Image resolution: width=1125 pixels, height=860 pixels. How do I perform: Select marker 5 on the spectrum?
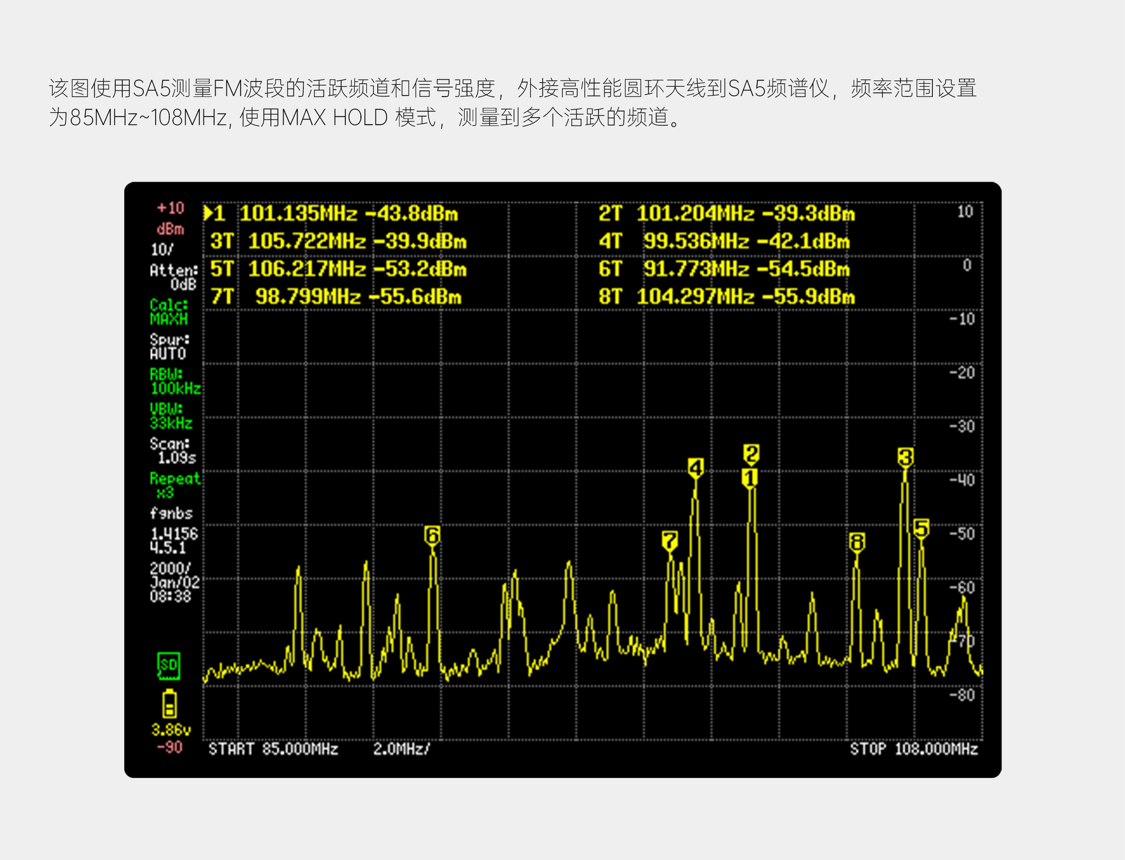(921, 528)
